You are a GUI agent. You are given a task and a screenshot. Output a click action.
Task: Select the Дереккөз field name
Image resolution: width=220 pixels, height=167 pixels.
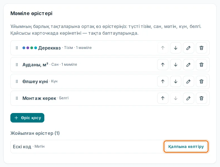click(x=49, y=48)
